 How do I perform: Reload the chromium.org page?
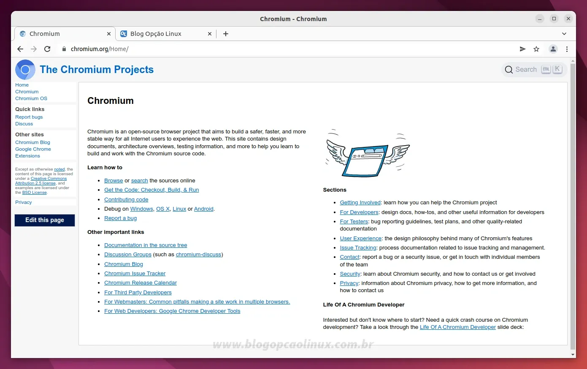(47, 49)
